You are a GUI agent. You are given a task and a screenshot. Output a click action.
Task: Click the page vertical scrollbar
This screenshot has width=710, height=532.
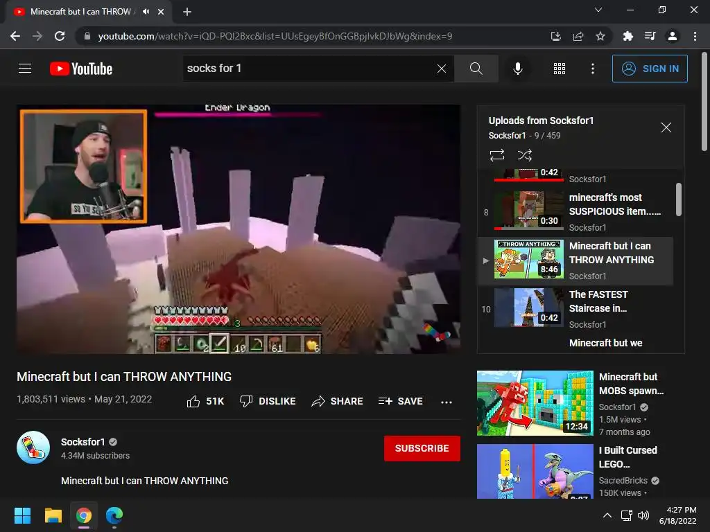coord(704,101)
